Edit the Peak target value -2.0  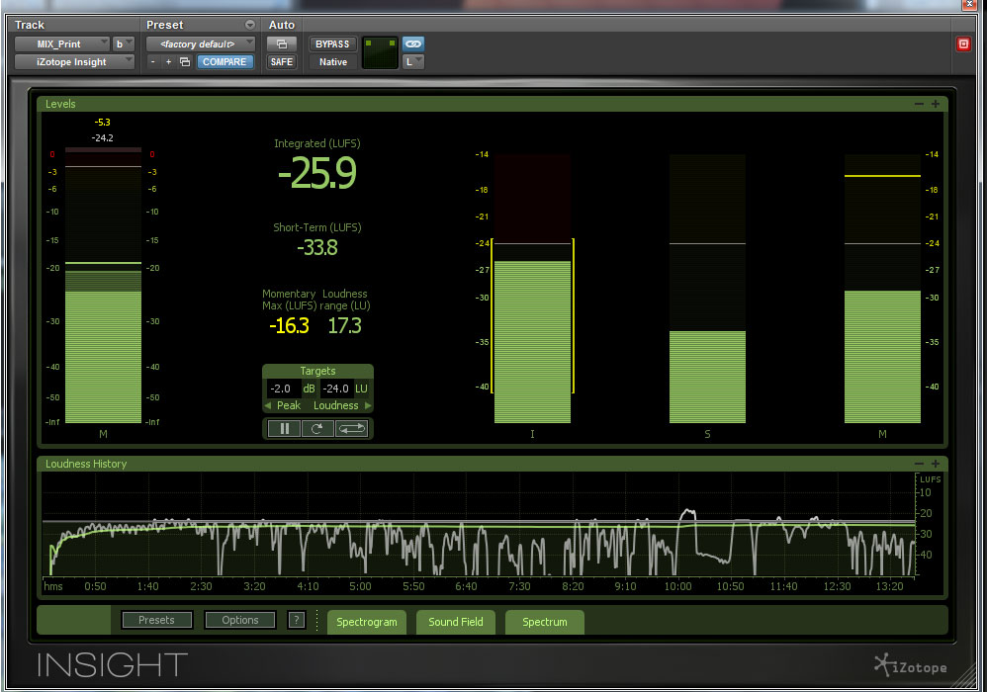[283, 389]
